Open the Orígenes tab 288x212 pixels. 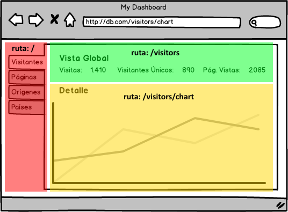point(26,92)
